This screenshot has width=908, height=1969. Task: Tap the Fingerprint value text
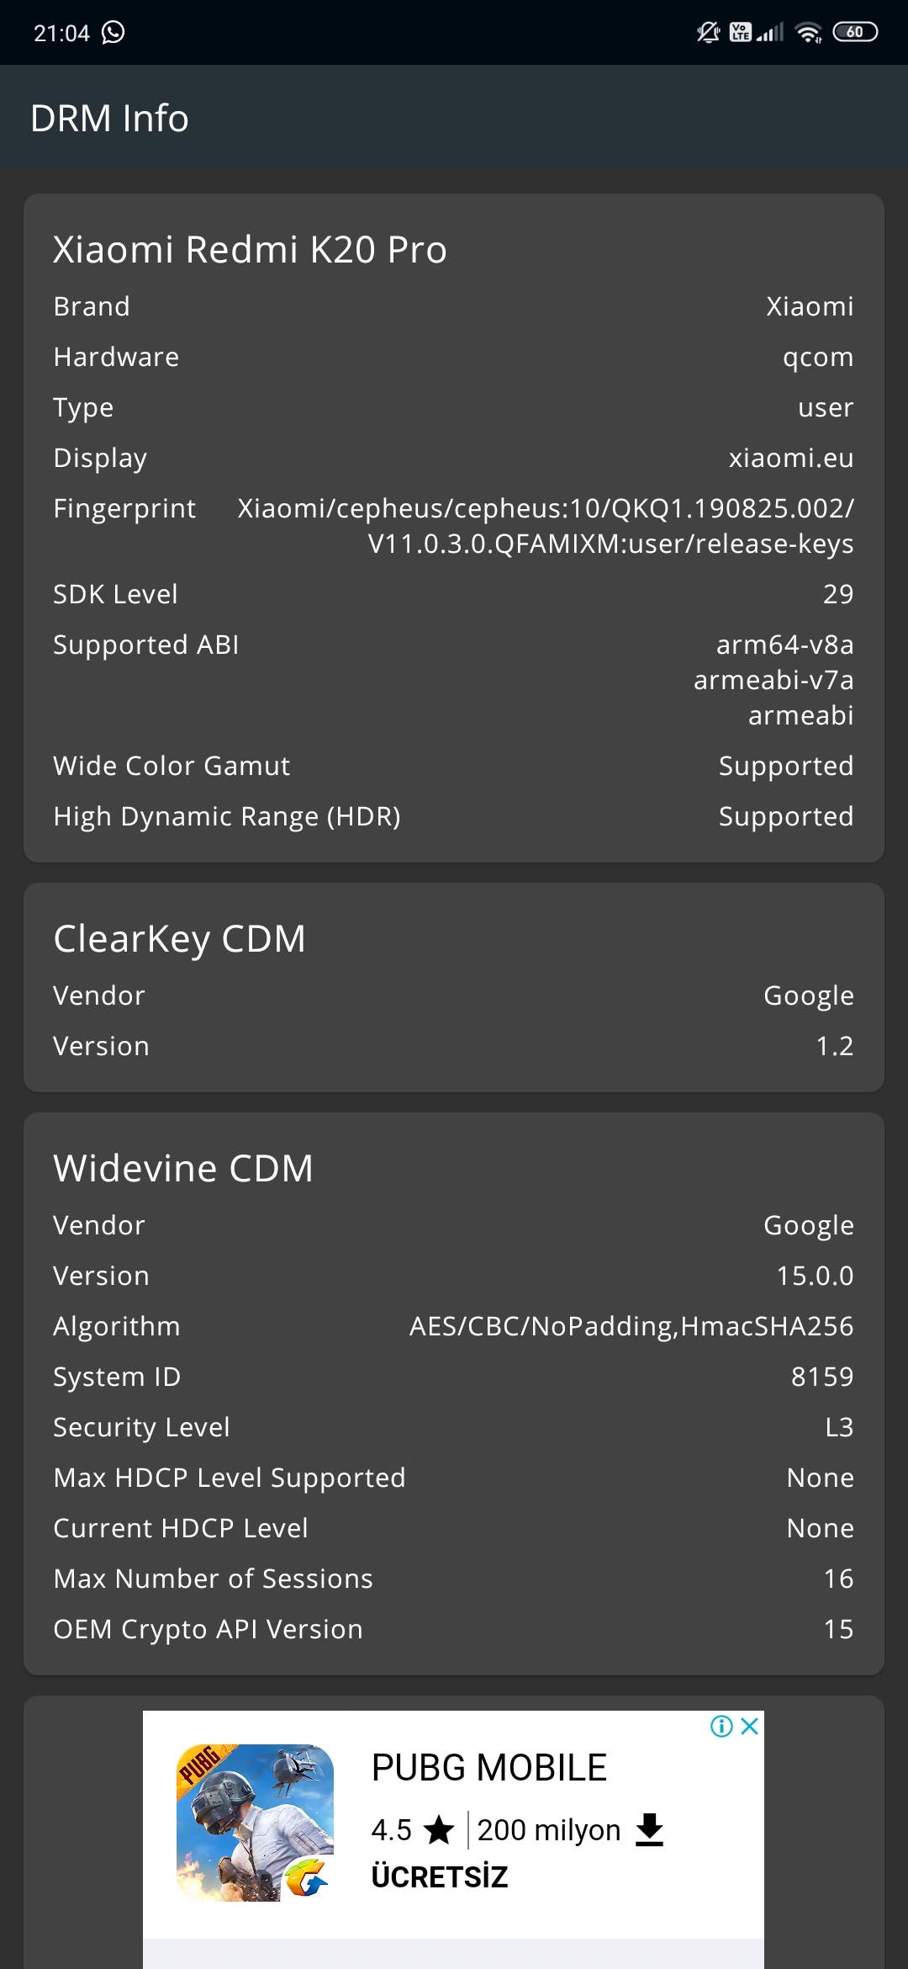[546, 526]
